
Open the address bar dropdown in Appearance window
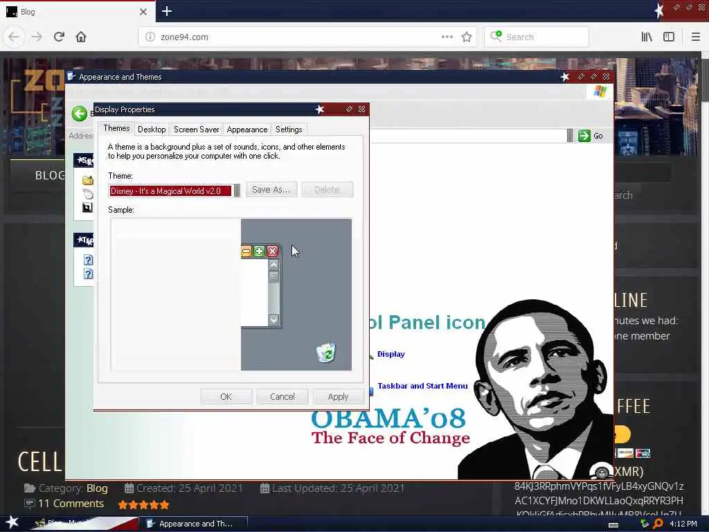pyautogui.click(x=570, y=135)
